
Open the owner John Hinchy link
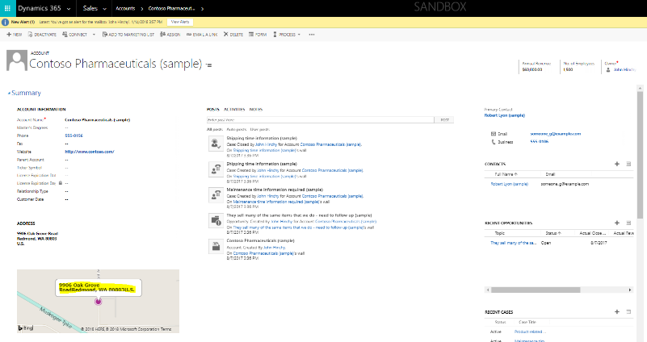(624, 70)
